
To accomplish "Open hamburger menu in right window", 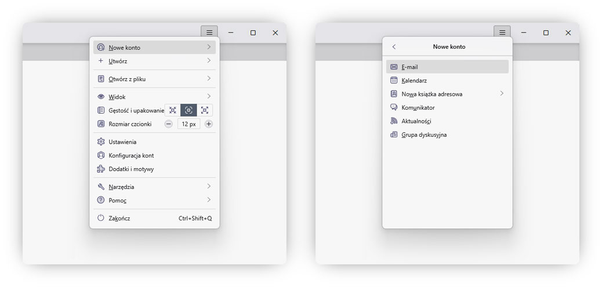I will 502,32.
